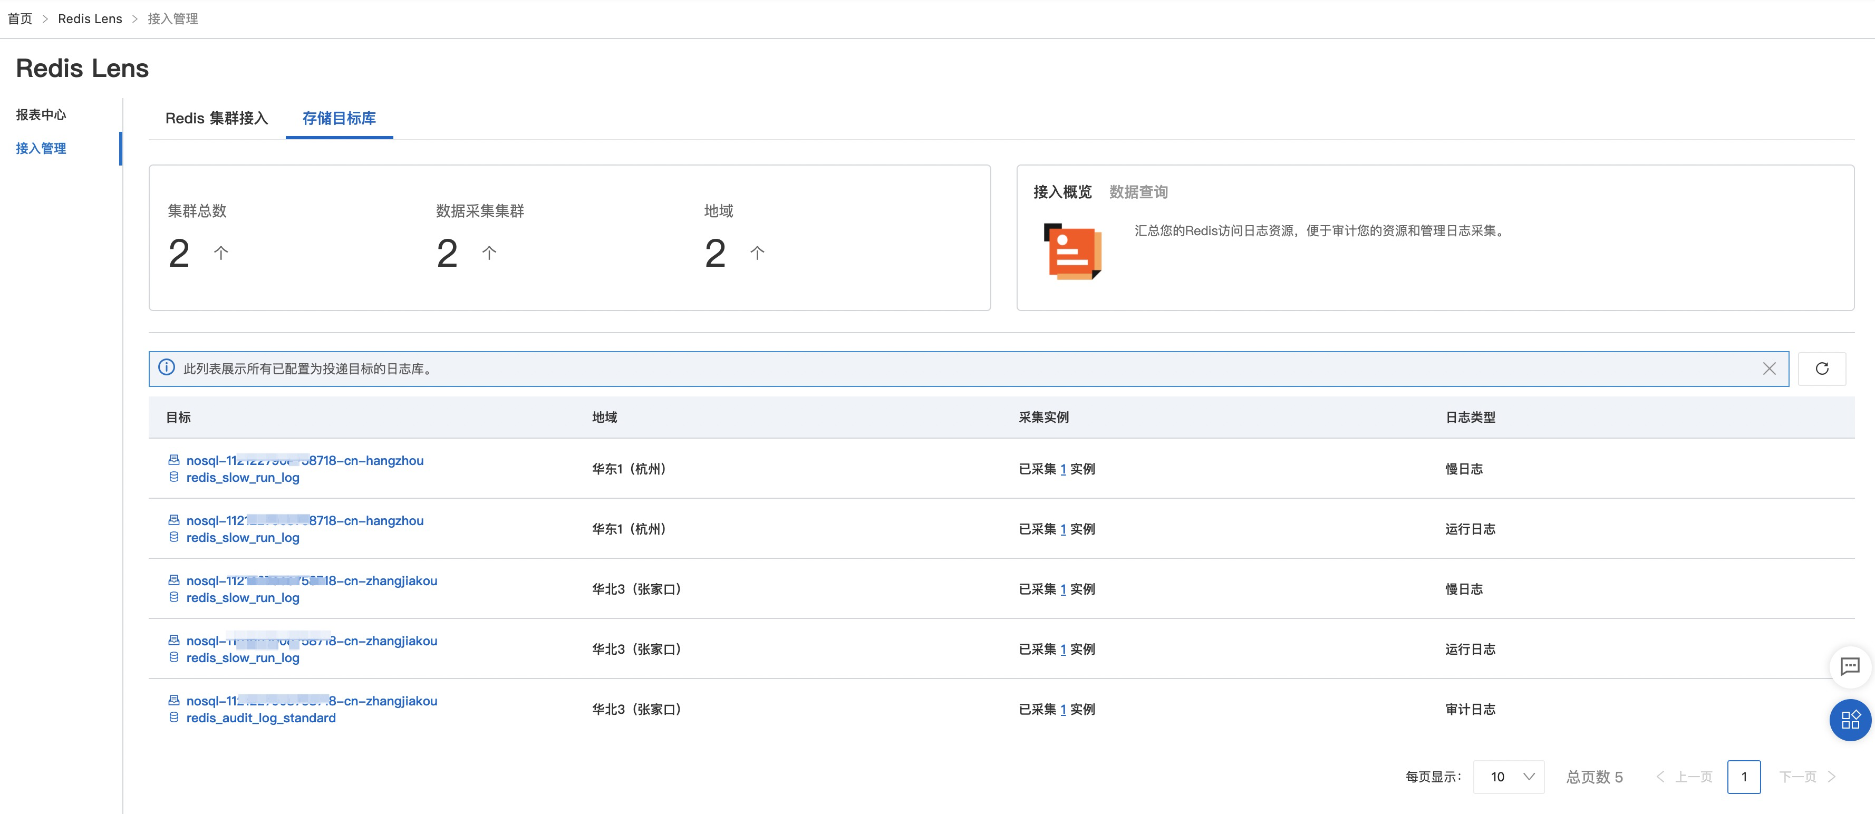The height and width of the screenshot is (814, 1875).
Task: Select the 存储目标库 tab
Action: pyautogui.click(x=339, y=118)
